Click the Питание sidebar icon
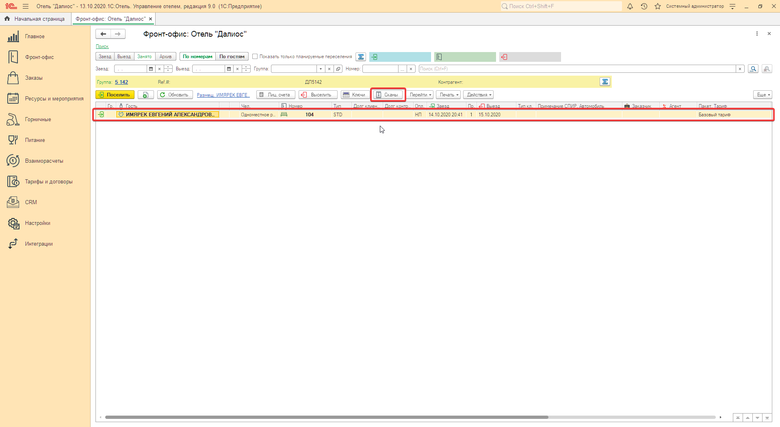The image size is (780, 427). (13, 140)
